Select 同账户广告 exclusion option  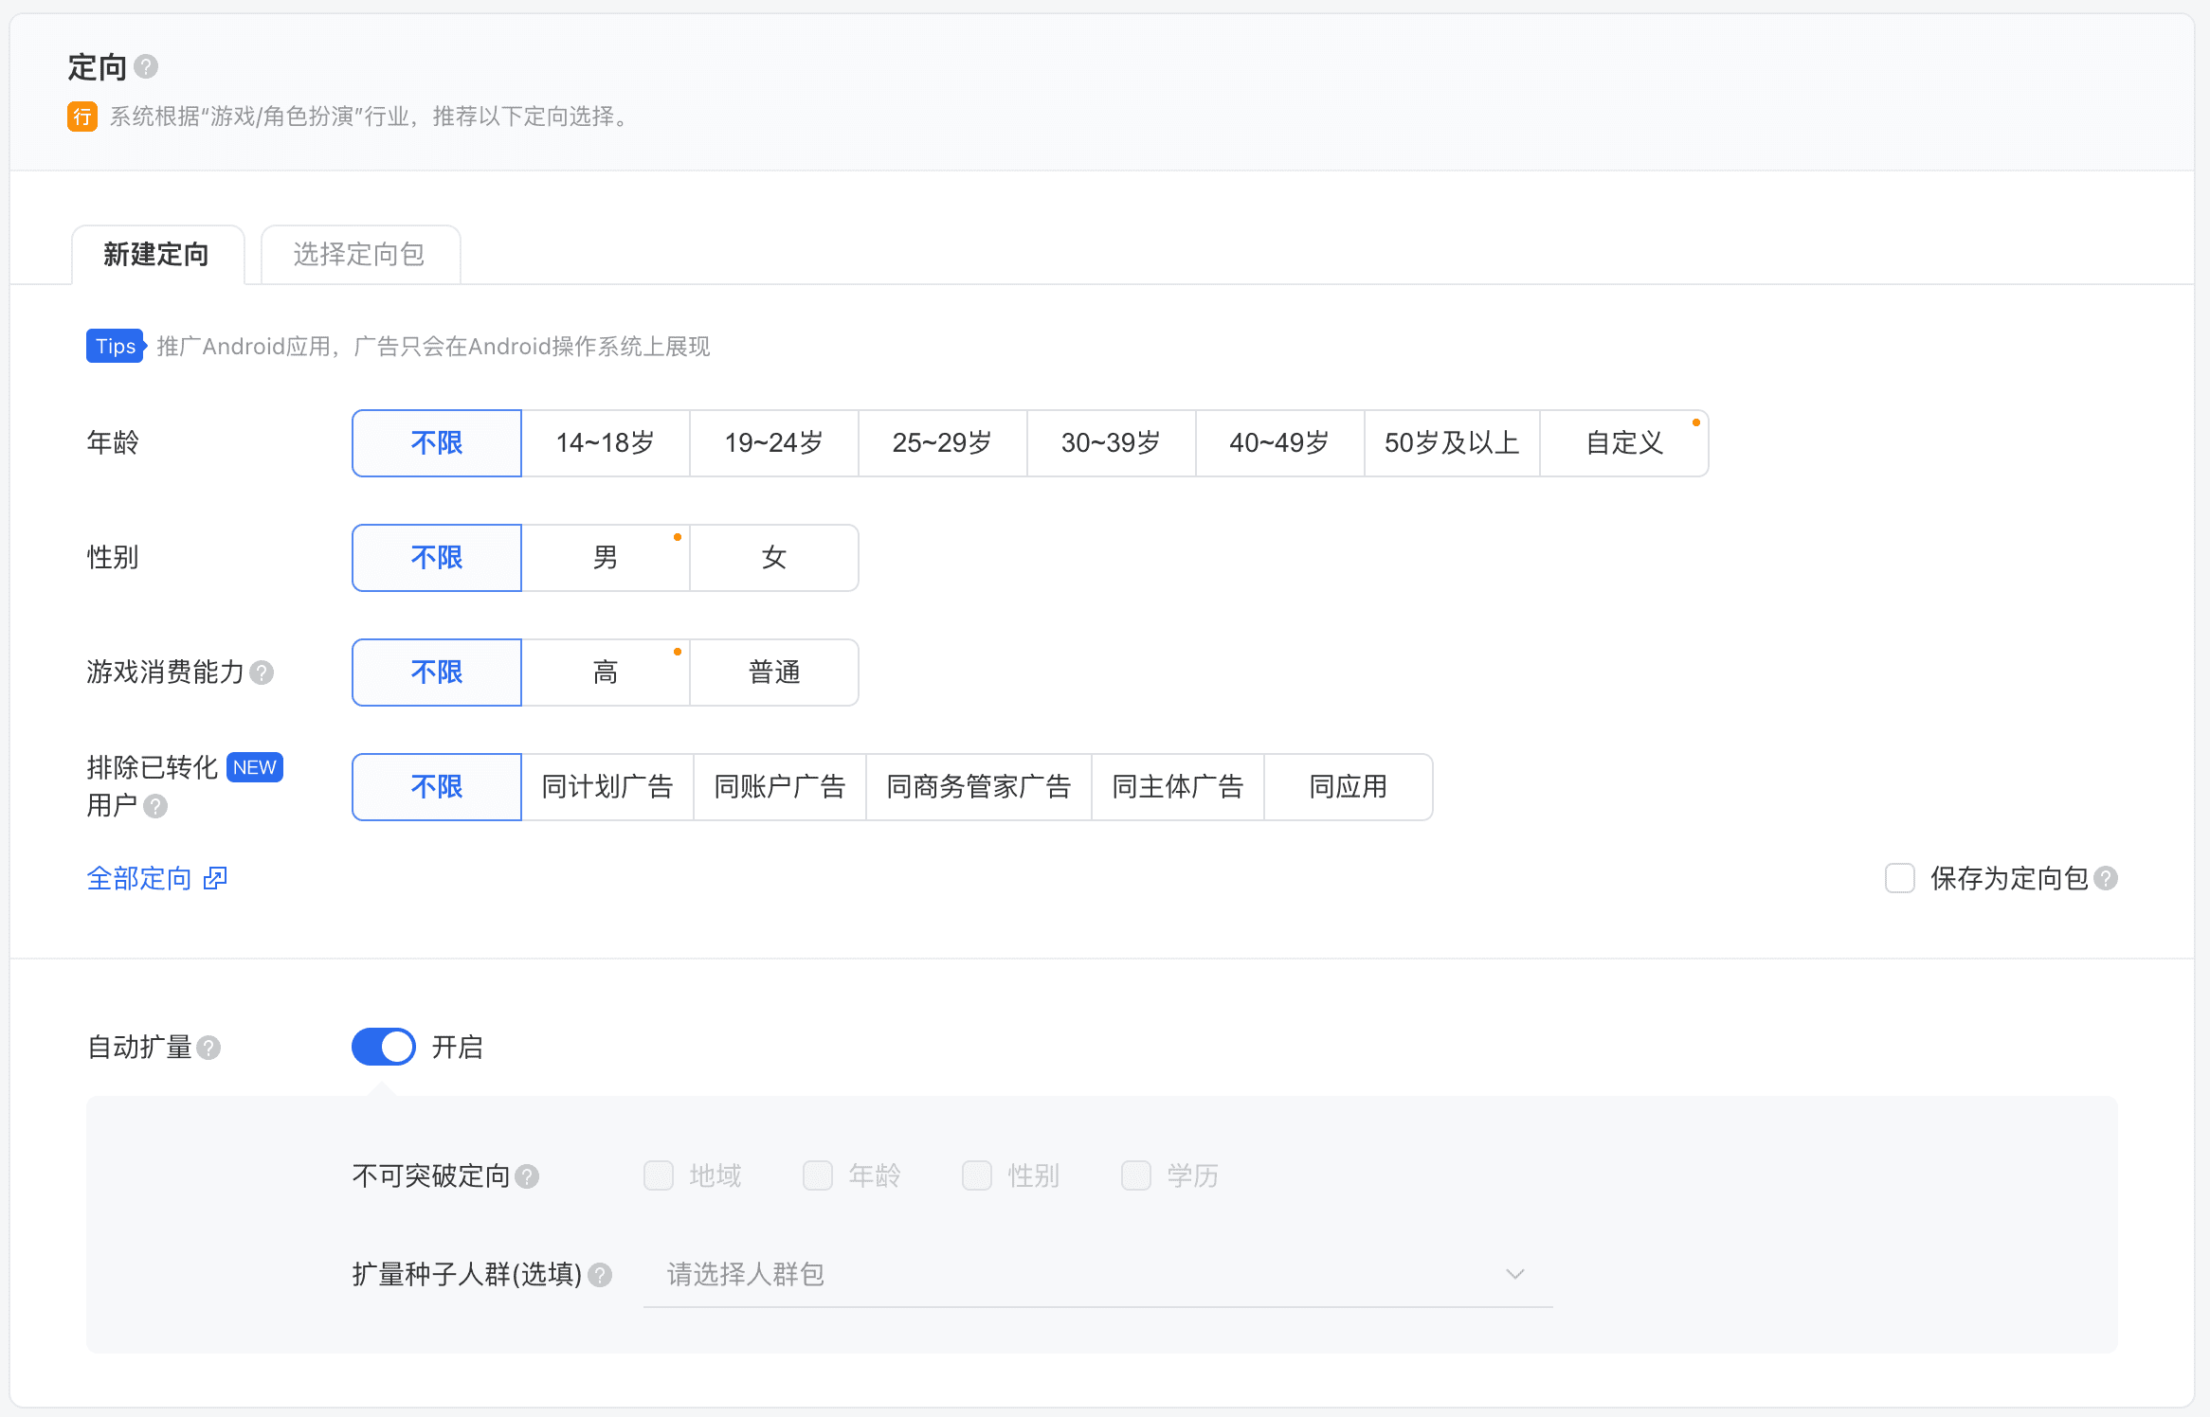[x=779, y=787]
